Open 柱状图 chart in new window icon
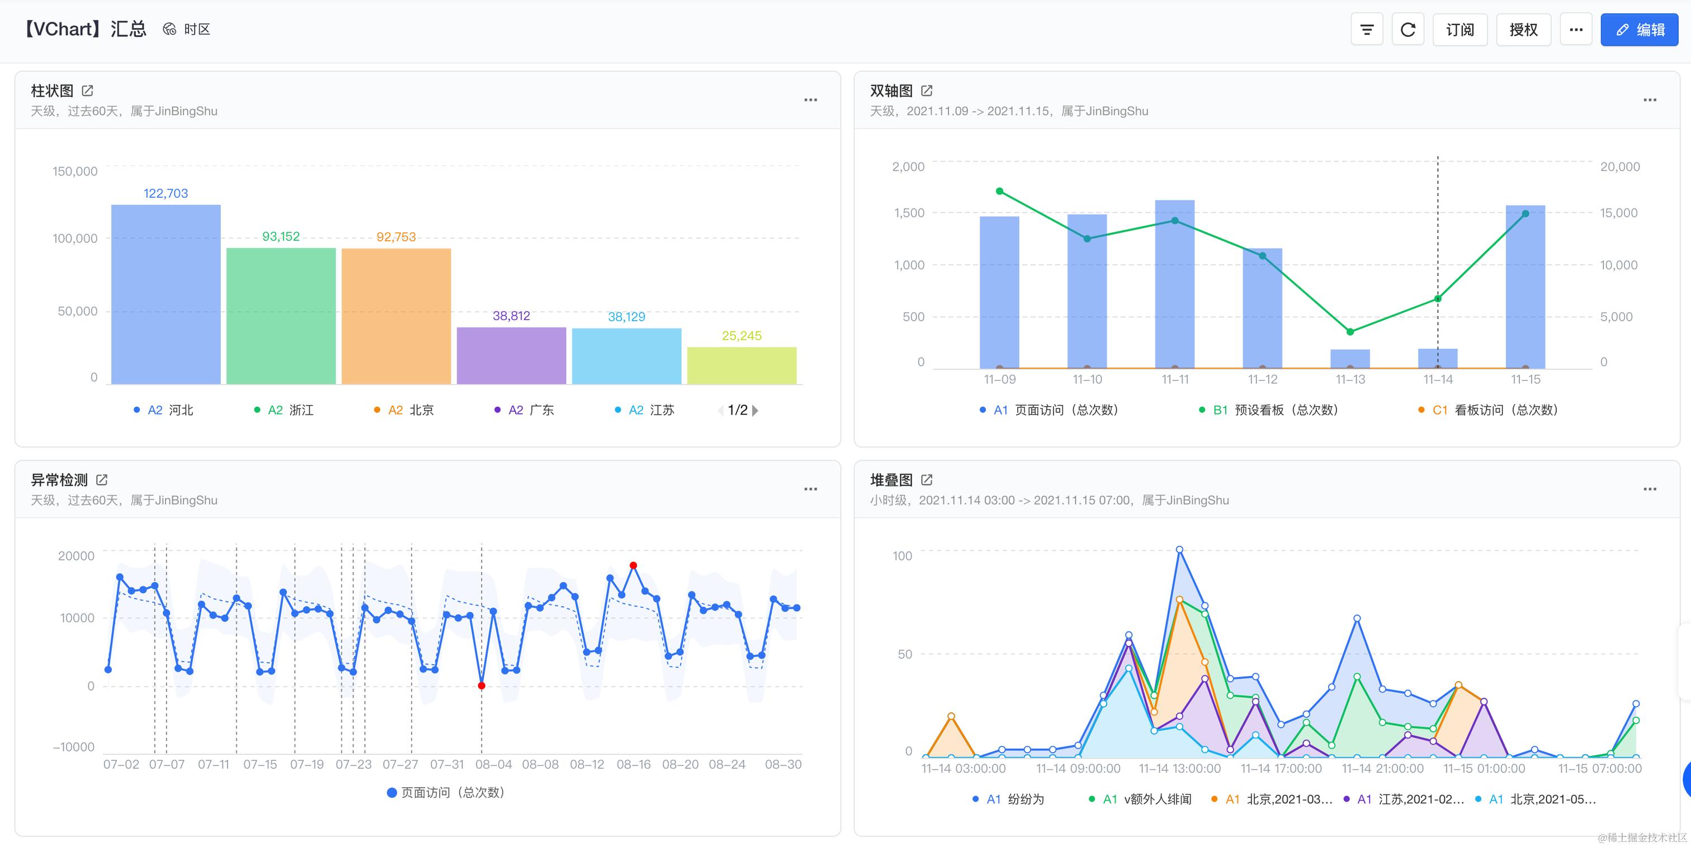 tap(87, 91)
